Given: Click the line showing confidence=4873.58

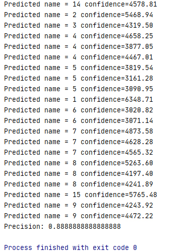Looking at the screenshot, I should 79,131.
